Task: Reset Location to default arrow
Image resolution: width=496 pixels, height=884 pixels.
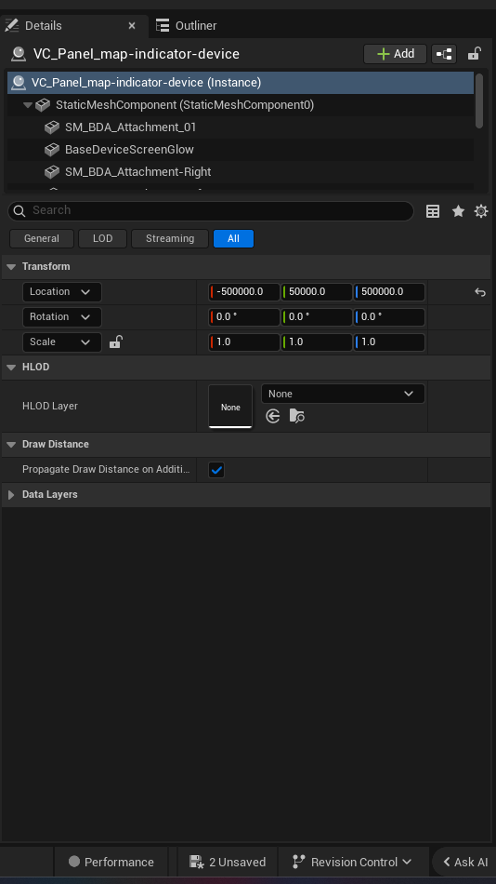Action: [x=479, y=292]
